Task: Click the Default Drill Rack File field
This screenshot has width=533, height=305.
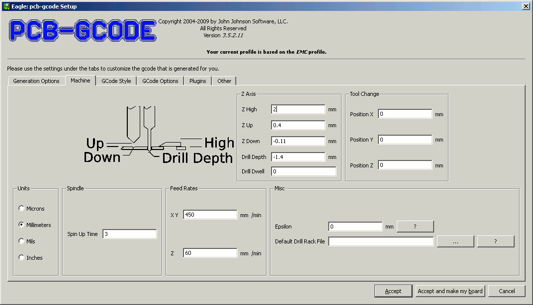Action: click(x=381, y=241)
